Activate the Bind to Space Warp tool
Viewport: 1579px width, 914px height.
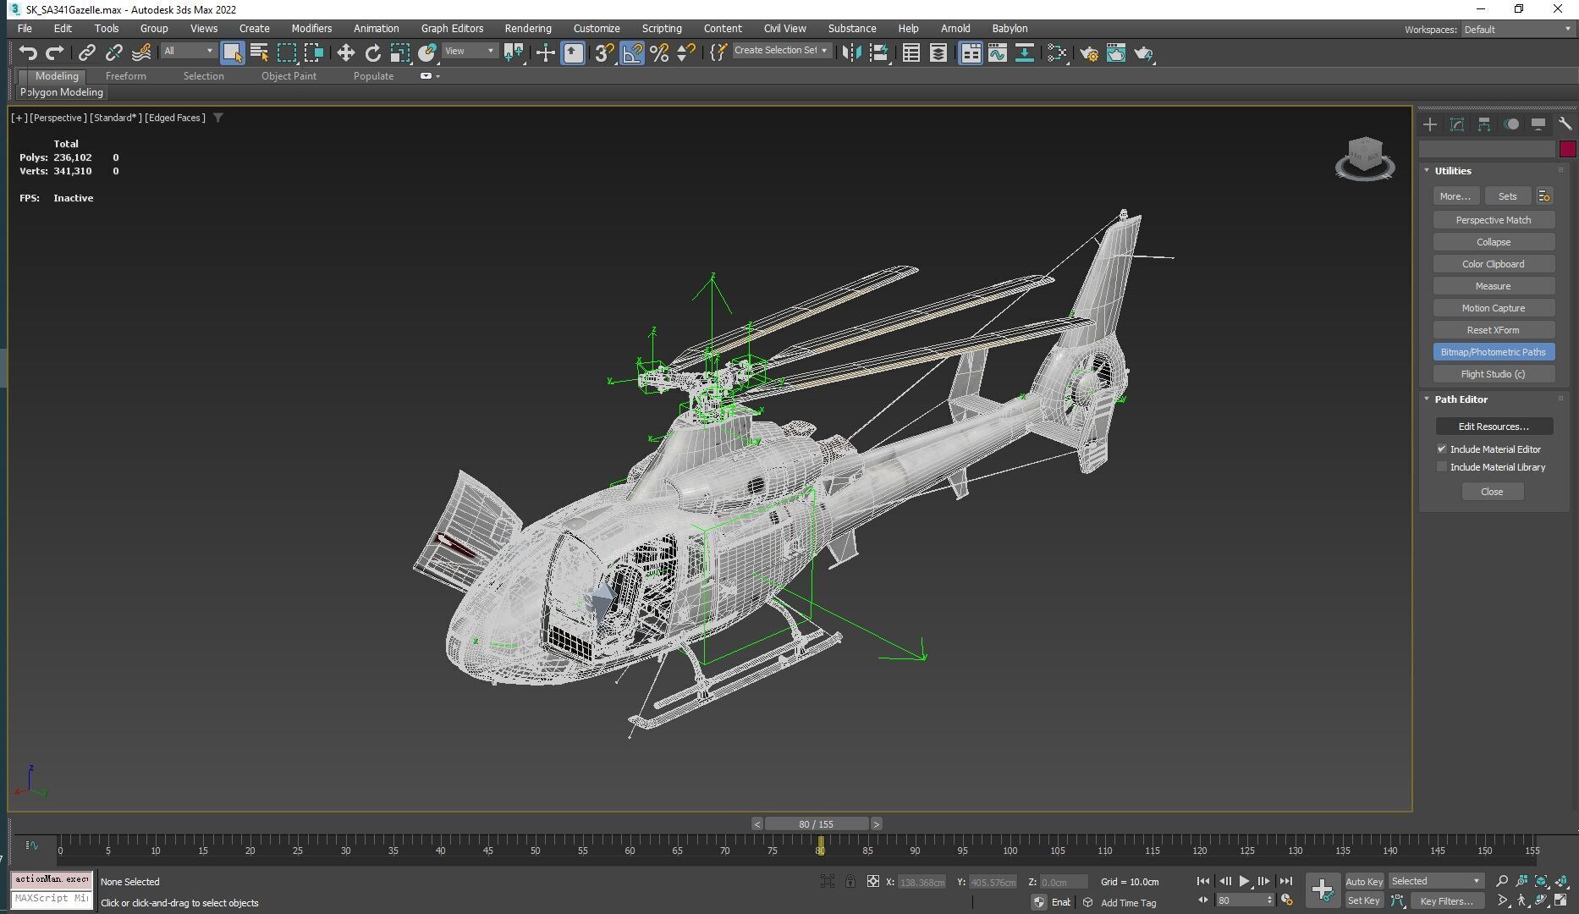[142, 52]
